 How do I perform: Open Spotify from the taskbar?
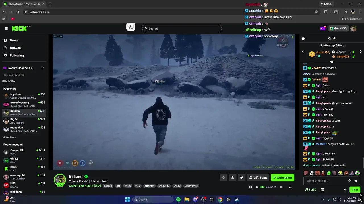(x=178, y=199)
